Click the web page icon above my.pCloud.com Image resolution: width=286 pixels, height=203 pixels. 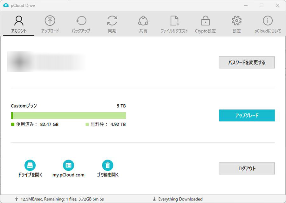click(68, 165)
